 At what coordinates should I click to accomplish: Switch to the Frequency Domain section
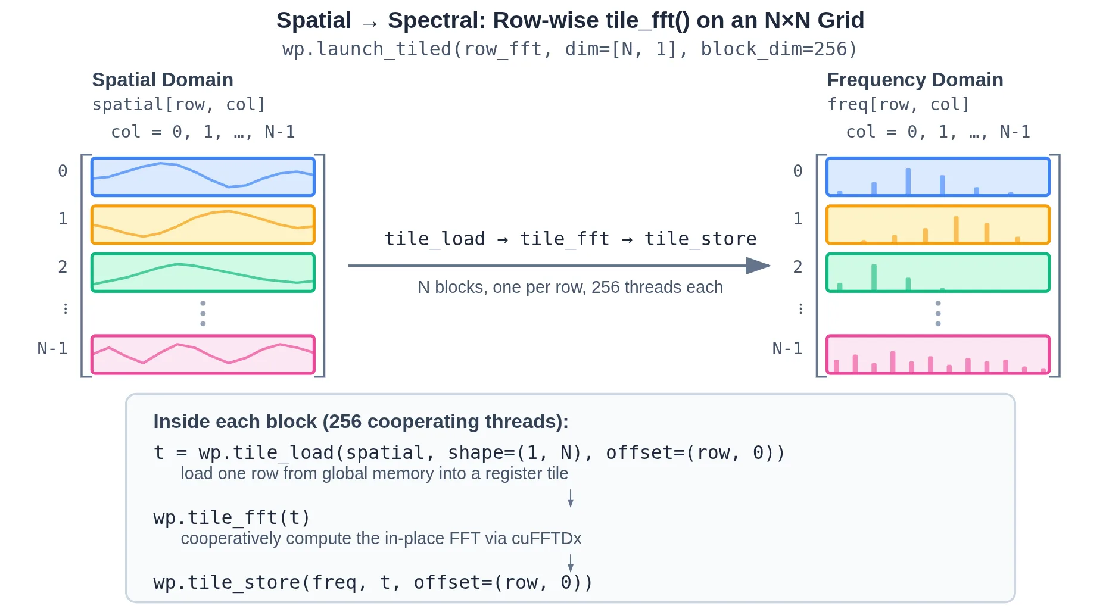pyautogui.click(x=915, y=79)
